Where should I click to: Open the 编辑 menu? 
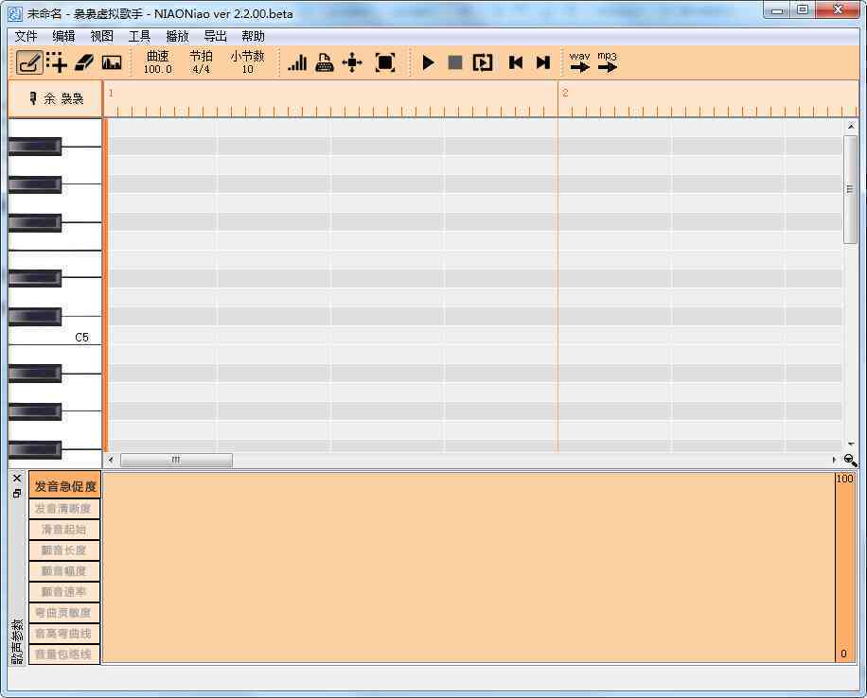[x=63, y=37]
